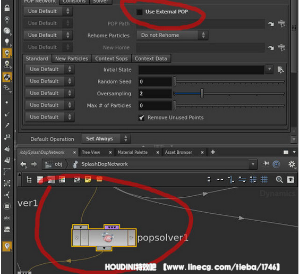
Task: Click the Max # of Particles slider handle
Action: (175, 105)
